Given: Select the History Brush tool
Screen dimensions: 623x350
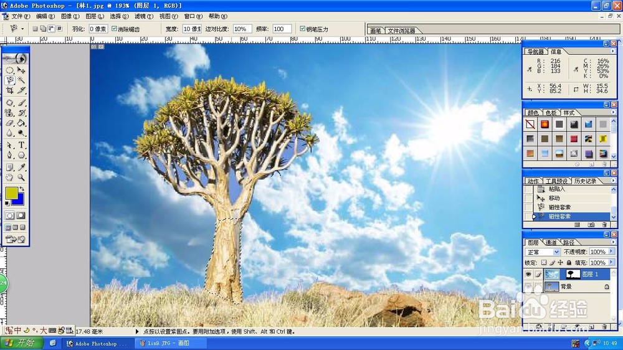Looking at the screenshot, I should [21, 113].
